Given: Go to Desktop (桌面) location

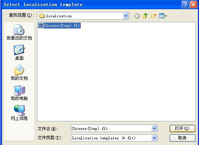Looking at the screenshot, I should pos(19,53).
